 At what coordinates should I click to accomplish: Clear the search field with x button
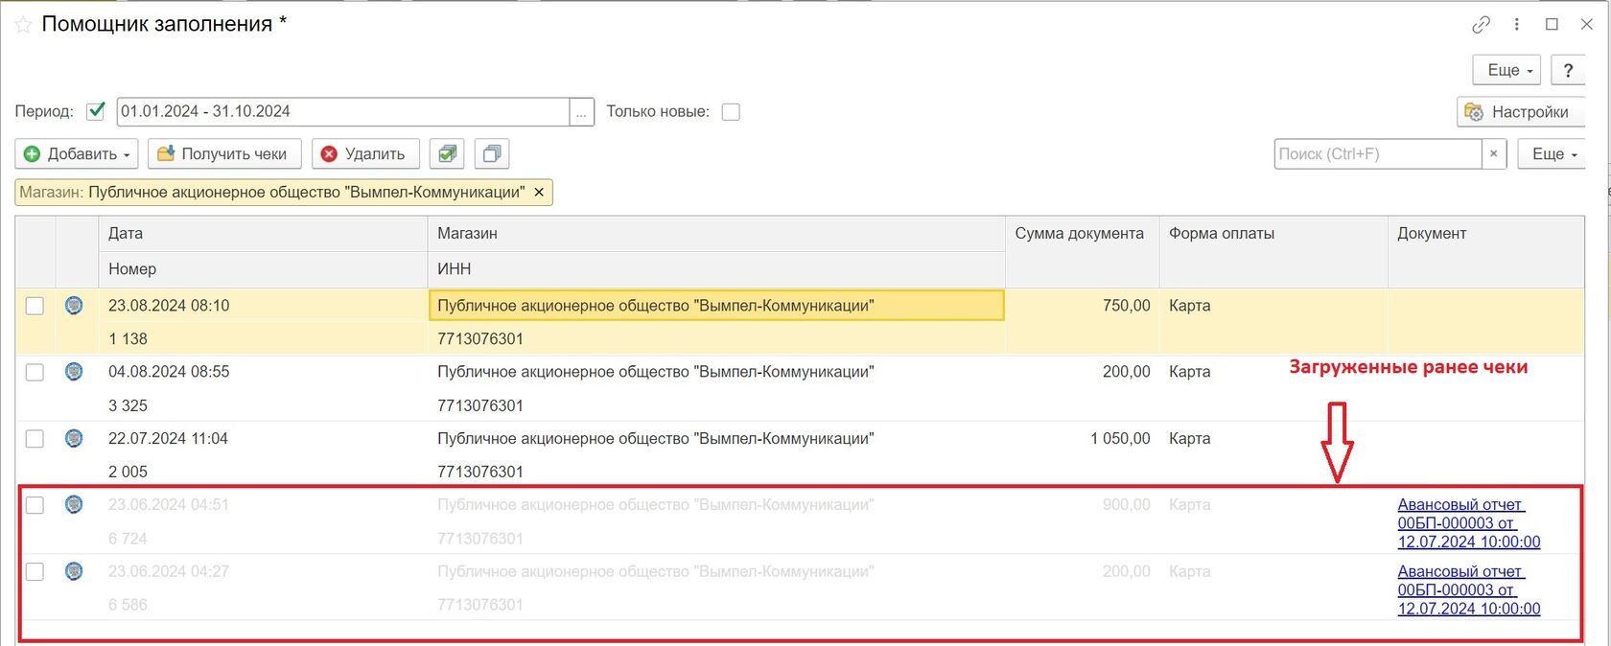[x=1493, y=154]
